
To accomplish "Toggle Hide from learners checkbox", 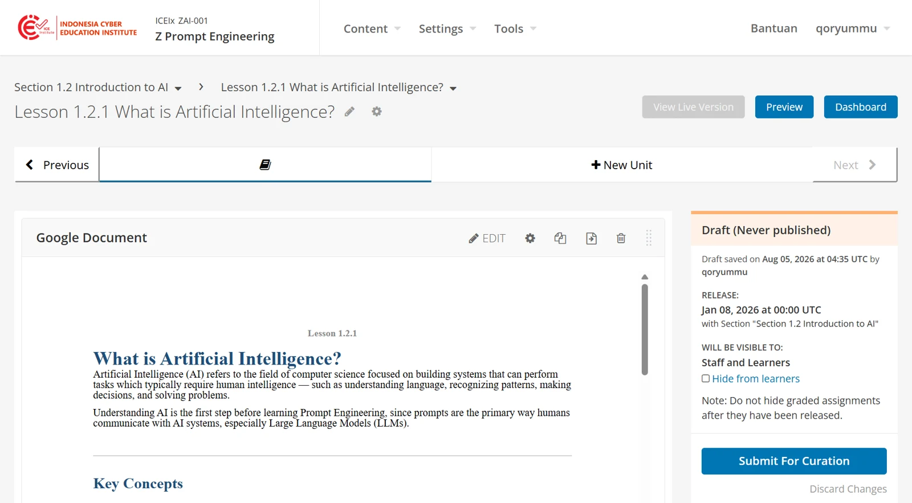I will 706,378.
